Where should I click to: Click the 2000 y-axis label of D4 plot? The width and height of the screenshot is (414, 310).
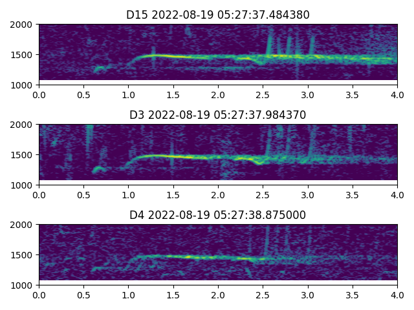click(x=23, y=225)
